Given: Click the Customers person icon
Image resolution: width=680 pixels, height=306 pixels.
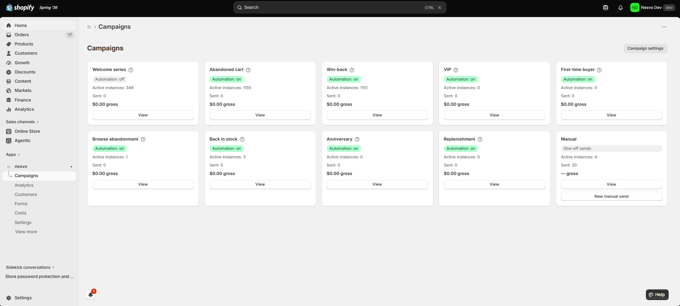Looking at the screenshot, I should click(x=9, y=53).
